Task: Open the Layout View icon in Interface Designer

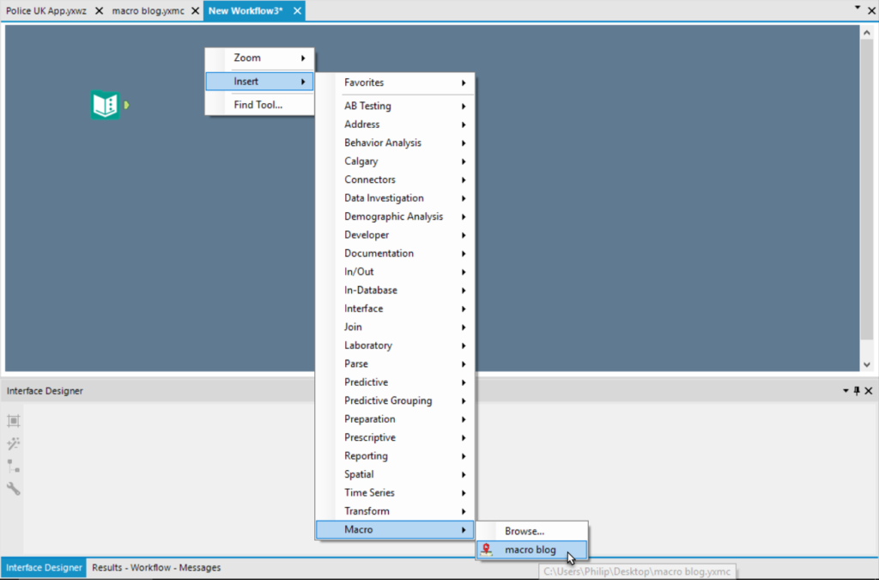Action: [14, 421]
